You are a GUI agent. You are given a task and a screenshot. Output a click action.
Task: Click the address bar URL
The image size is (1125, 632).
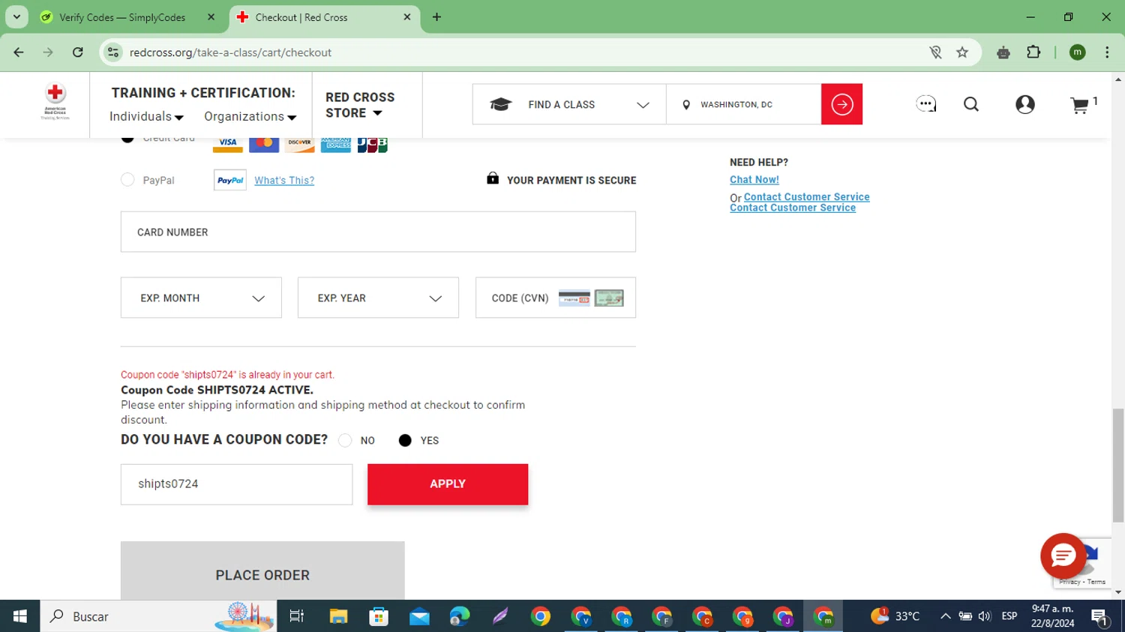230,52
